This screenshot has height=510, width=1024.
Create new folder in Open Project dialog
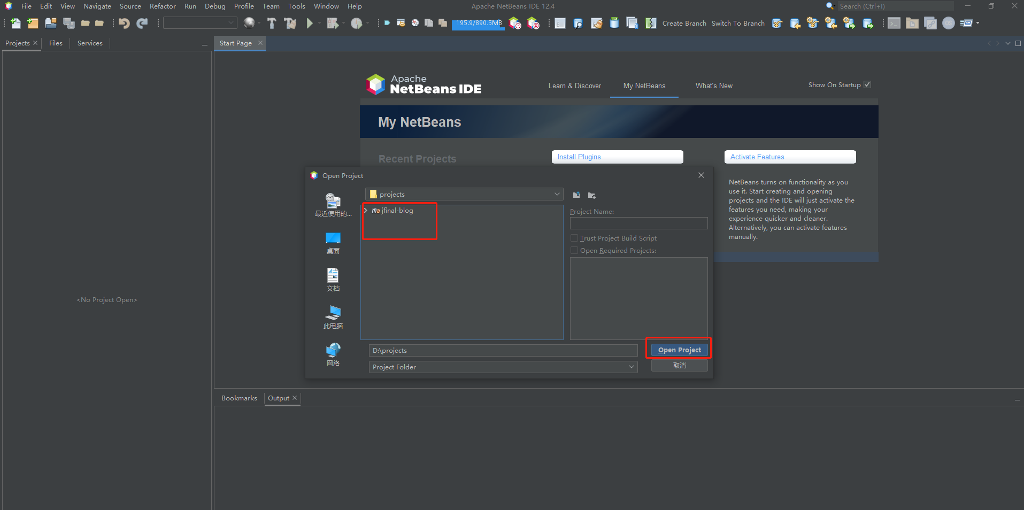pos(591,195)
